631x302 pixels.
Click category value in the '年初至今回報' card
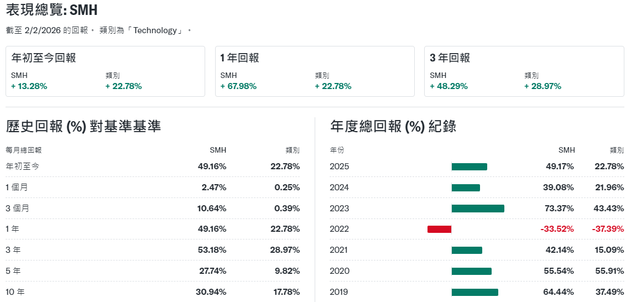[x=123, y=86]
